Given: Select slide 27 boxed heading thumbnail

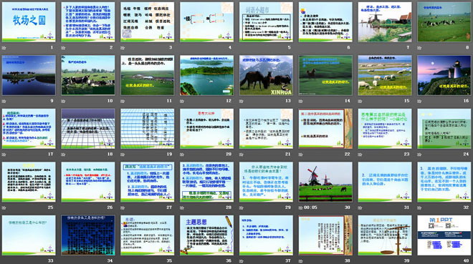Looking at the screenshot, I should [147, 182].
